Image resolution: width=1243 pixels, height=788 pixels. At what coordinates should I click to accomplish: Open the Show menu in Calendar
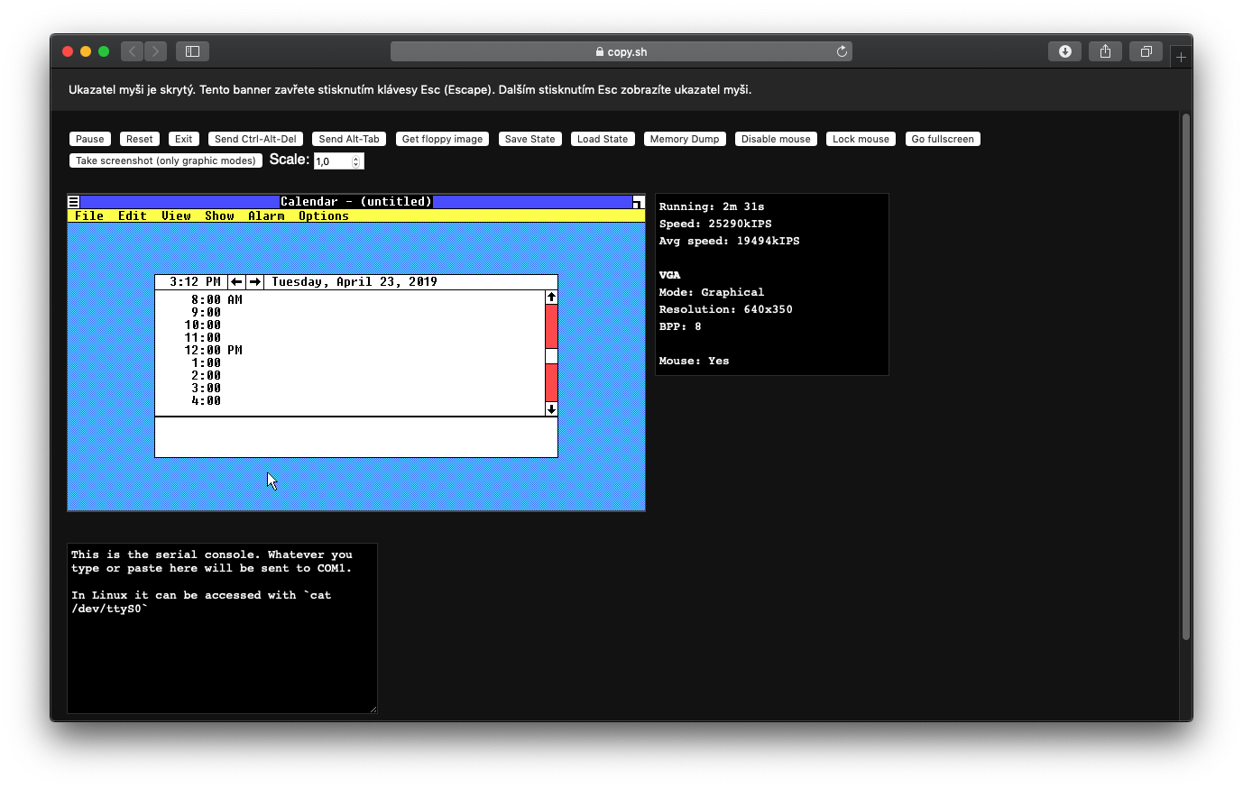(219, 215)
